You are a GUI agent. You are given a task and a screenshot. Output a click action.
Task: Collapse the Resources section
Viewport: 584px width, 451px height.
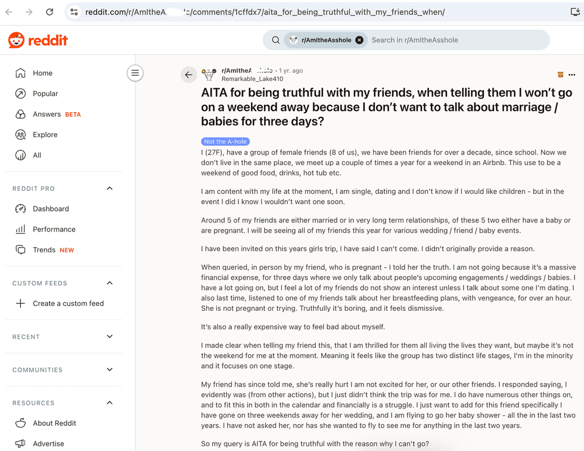pos(110,403)
